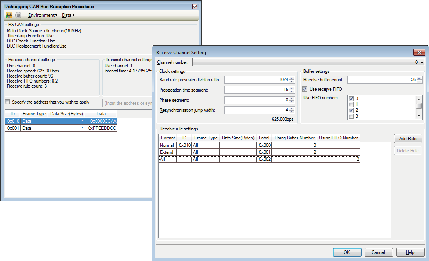Raise the receive buffer count value
Image resolution: width=429 pixels, height=261 pixels.
tap(419, 78)
